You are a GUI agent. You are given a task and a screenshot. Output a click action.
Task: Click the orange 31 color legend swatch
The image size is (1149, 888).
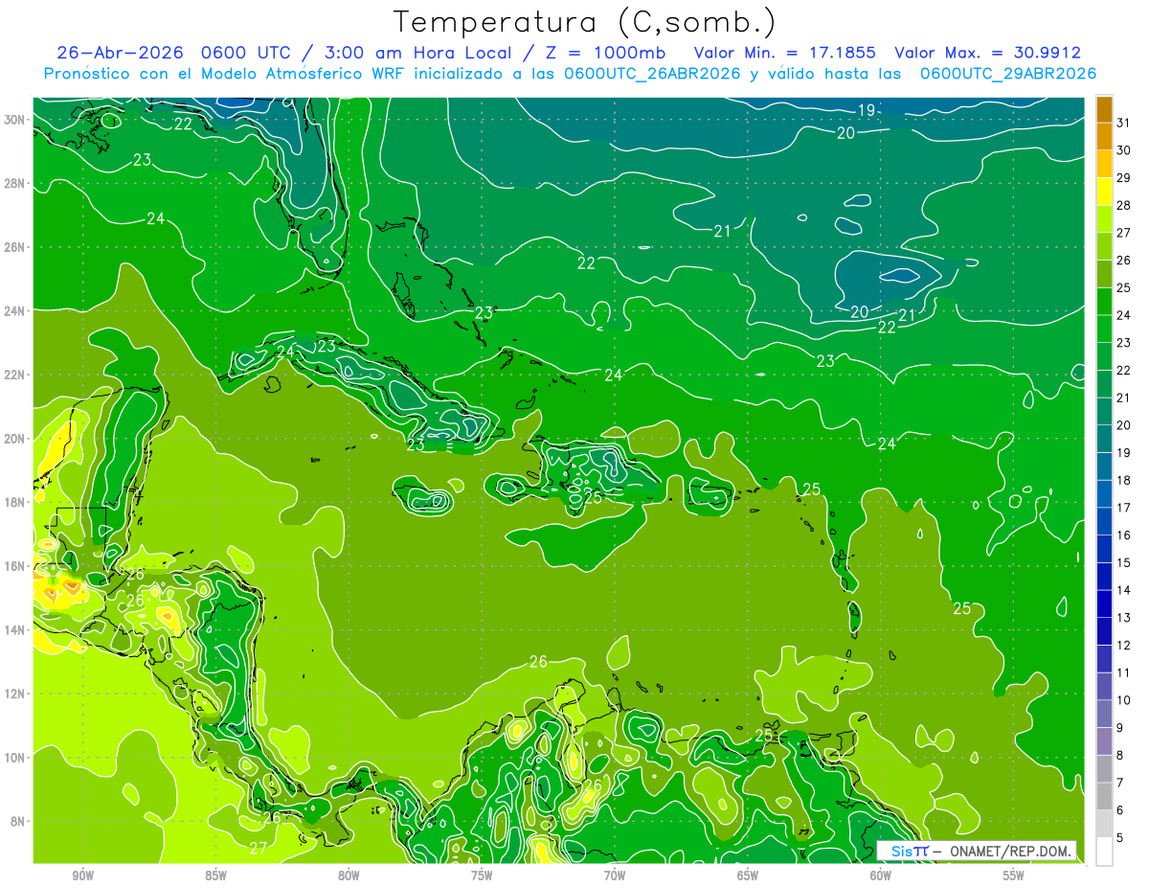[x=1104, y=108]
